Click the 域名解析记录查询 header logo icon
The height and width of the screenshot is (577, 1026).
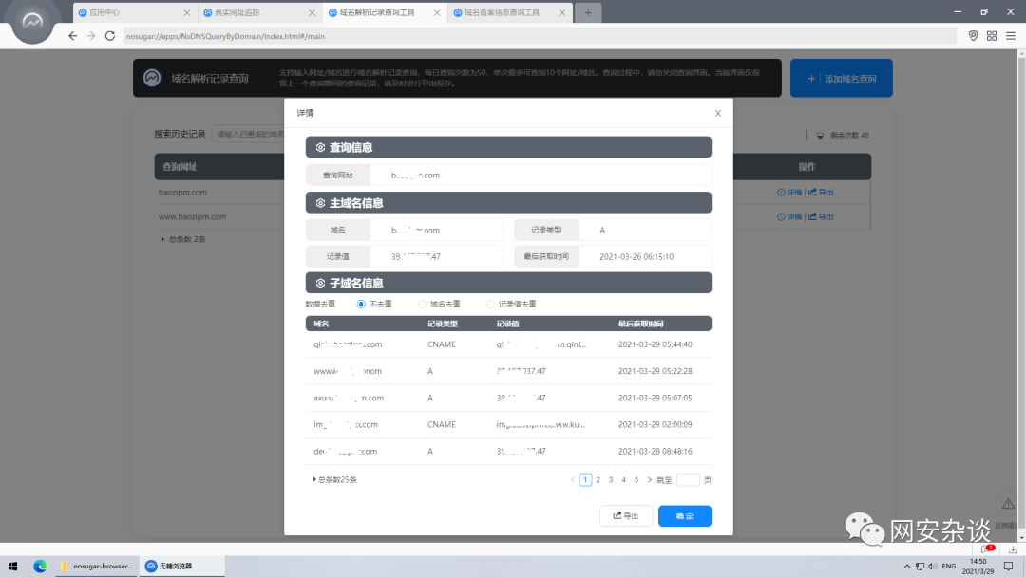coord(152,78)
